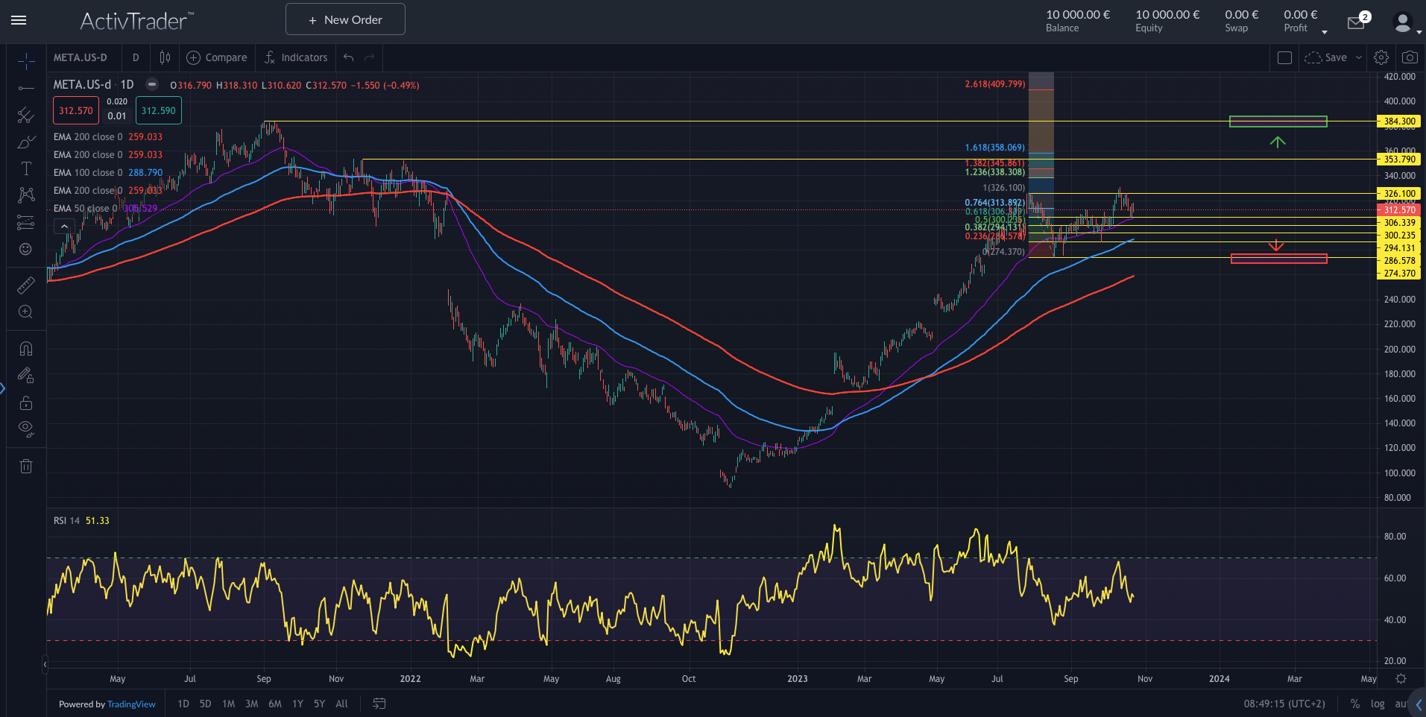This screenshot has width=1426, height=717.
Task: Click the red 312.570 sell price box
Action: [76, 111]
